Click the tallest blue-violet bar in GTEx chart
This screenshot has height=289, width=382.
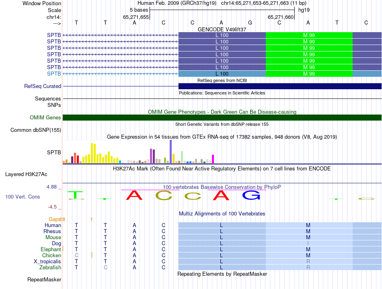click(x=171, y=152)
